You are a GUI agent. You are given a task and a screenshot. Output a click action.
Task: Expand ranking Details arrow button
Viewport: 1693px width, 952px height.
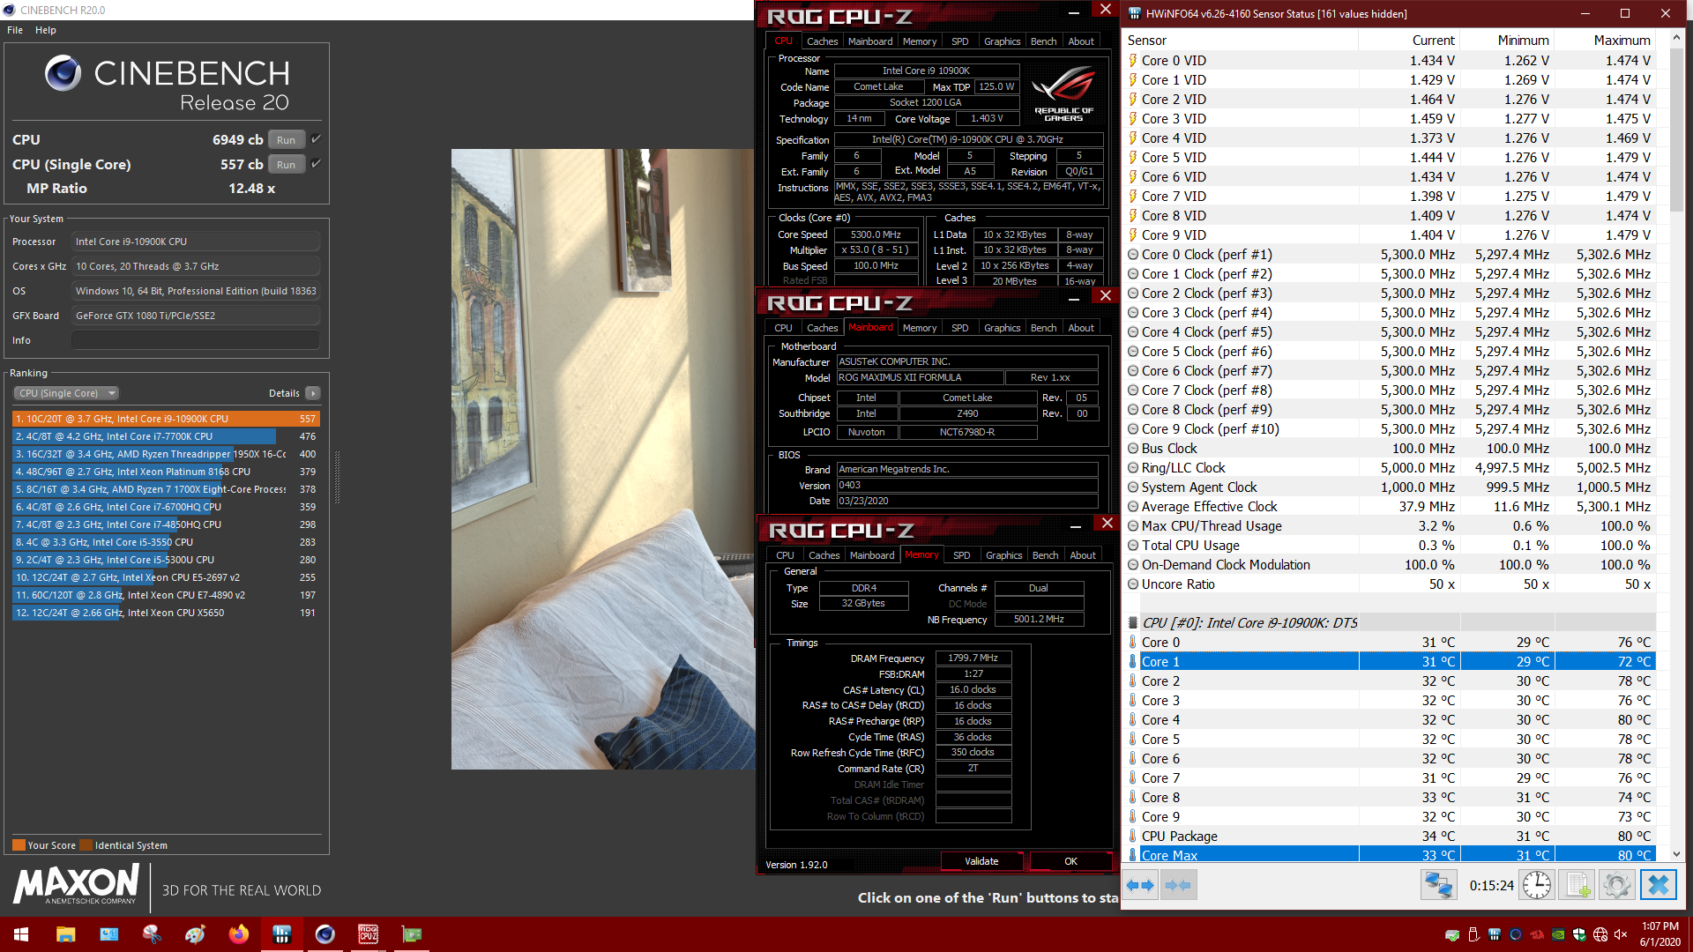(x=313, y=393)
